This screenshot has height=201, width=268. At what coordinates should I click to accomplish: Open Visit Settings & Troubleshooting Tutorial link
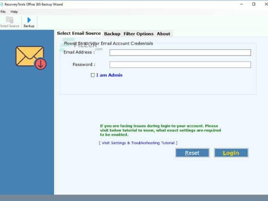point(138,143)
